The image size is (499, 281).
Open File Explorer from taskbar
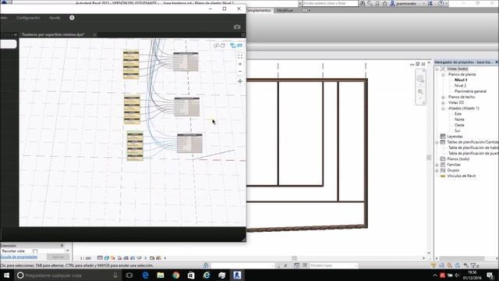click(x=161, y=276)
